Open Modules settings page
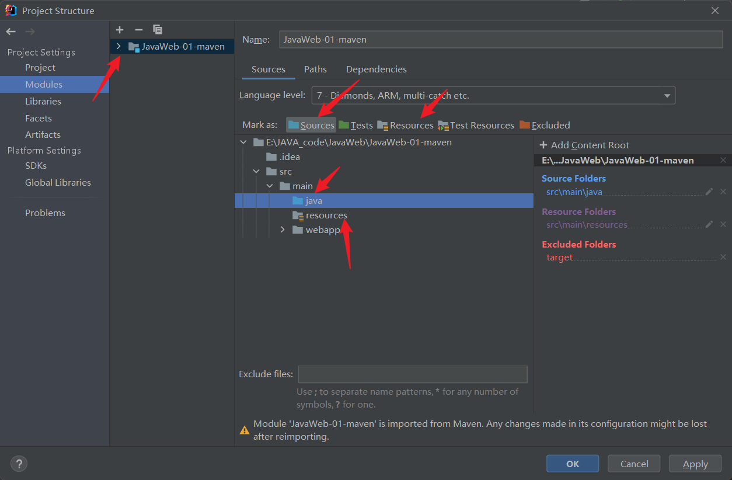 click(55, 84)
